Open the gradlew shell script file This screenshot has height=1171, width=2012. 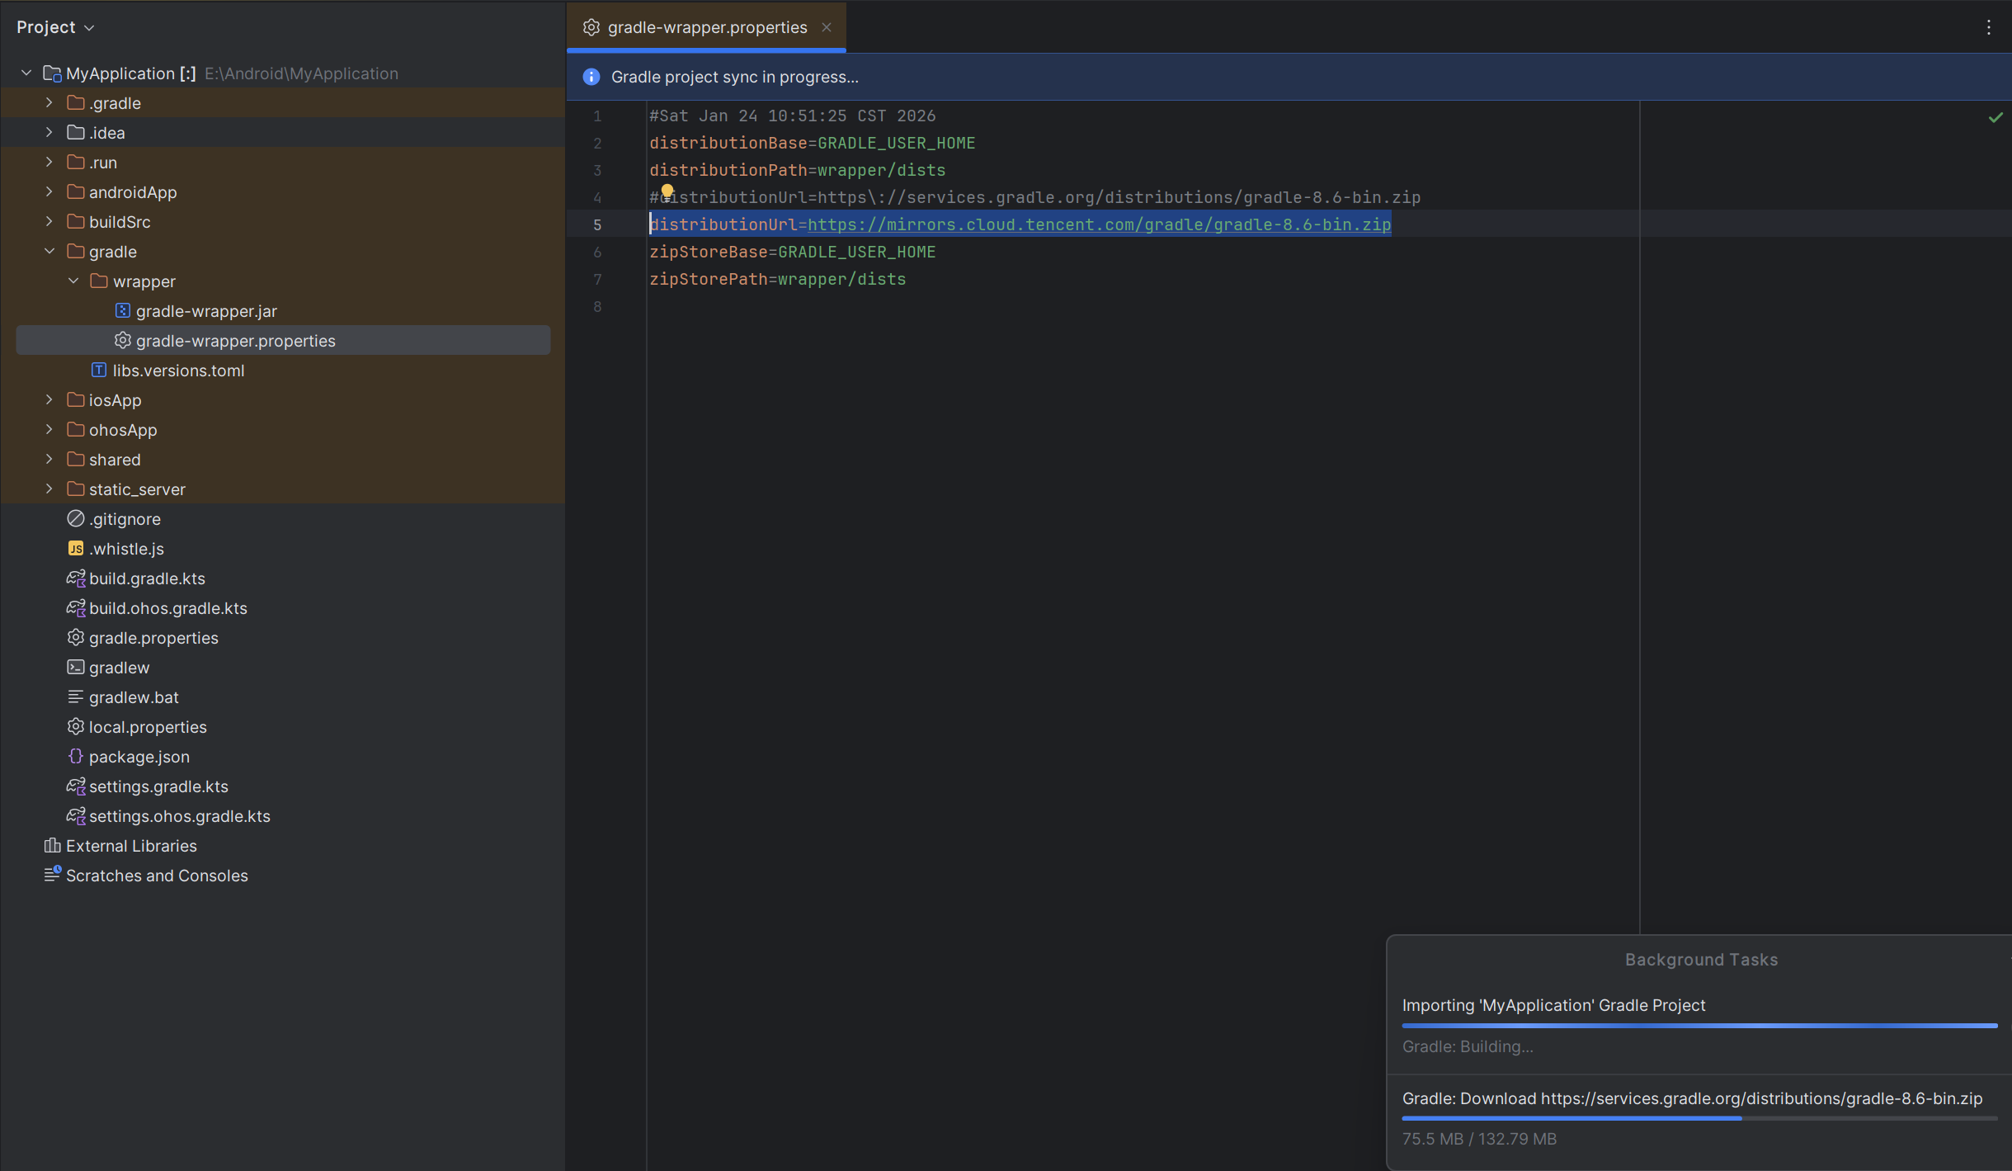coord(119,668)
